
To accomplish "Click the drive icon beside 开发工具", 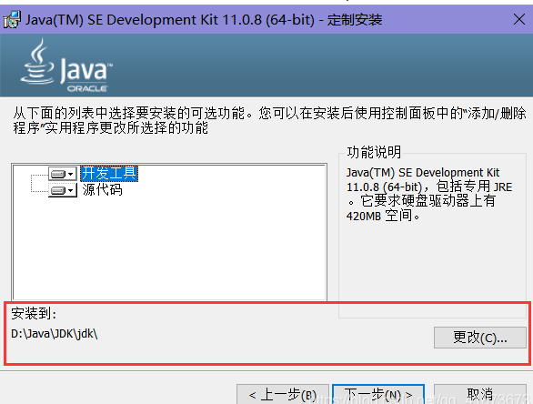I will tap(58, 174).
